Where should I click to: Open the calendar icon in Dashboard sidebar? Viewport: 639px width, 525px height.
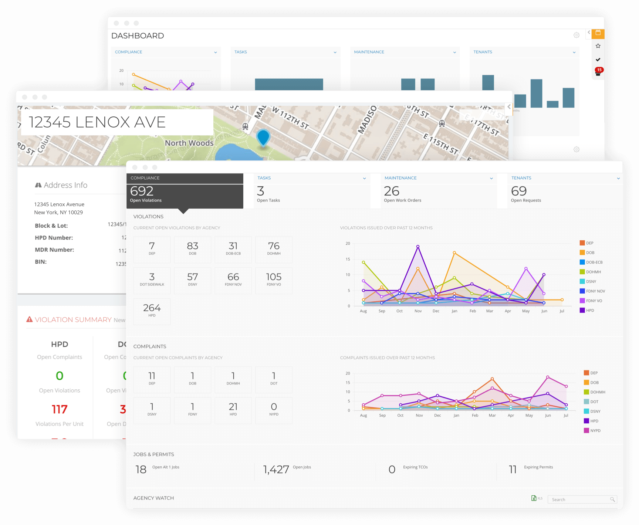(598, 34)
